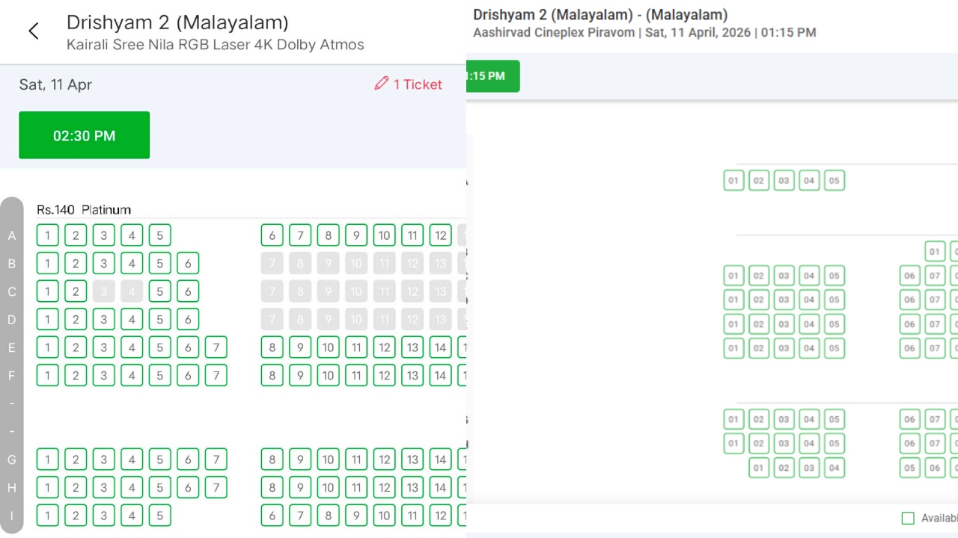Pick seat 6 in row I
The height and width of the screenshot is (538, 958).
pyautogui.click(x=272, y=516)
